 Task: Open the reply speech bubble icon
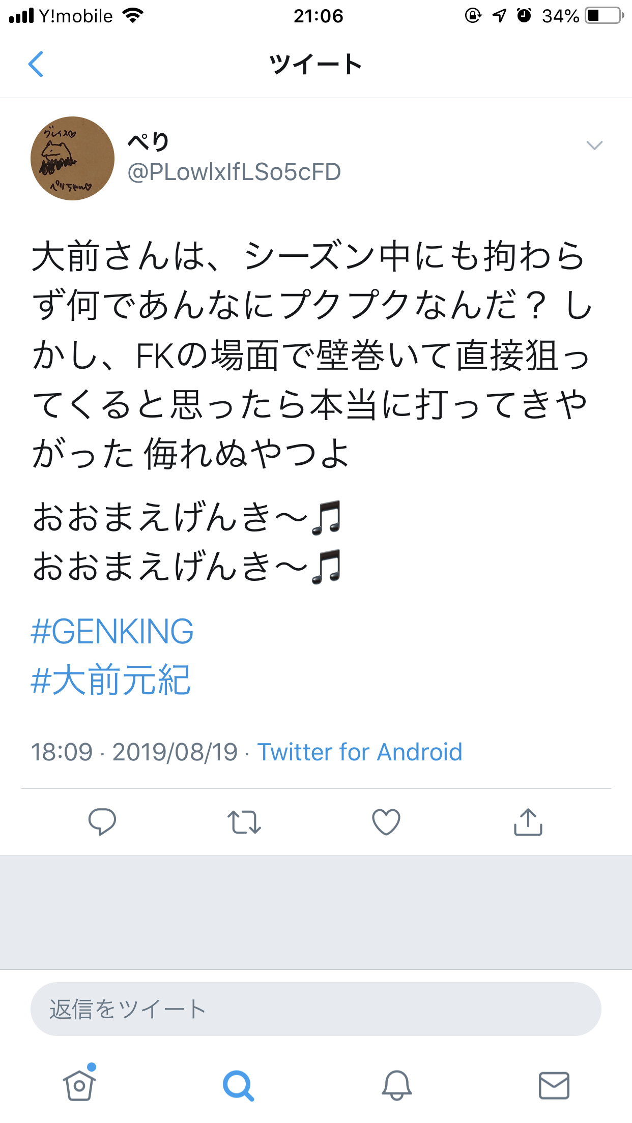click(x=102, y=821)
